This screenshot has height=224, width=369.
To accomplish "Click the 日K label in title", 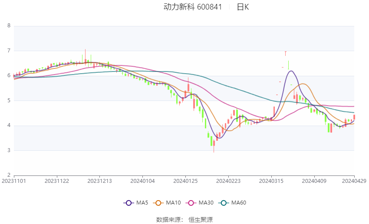I will [x=243, y=7].
